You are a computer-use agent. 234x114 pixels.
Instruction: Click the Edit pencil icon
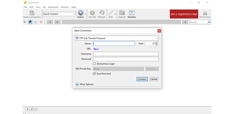[x=111, y=13]
